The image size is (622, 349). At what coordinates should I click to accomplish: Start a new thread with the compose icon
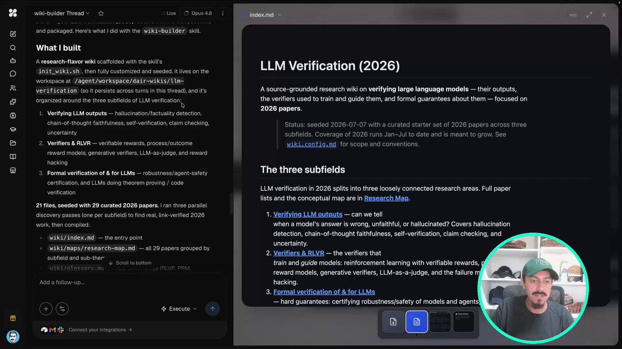pyautogui.click(x=13, y=34)
